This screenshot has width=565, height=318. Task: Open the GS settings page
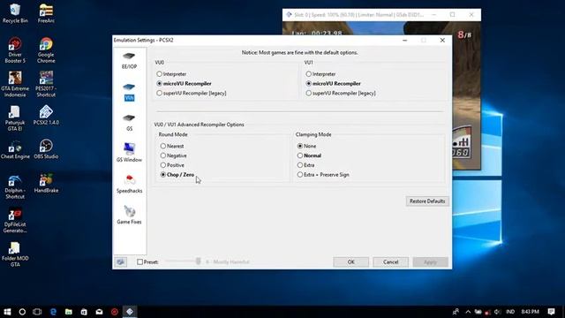(x=129, y=123)
